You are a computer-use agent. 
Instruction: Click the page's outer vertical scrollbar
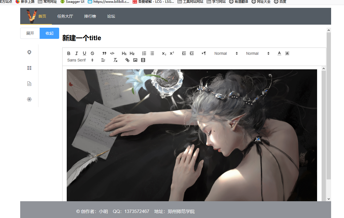click(x=329, y=106)
